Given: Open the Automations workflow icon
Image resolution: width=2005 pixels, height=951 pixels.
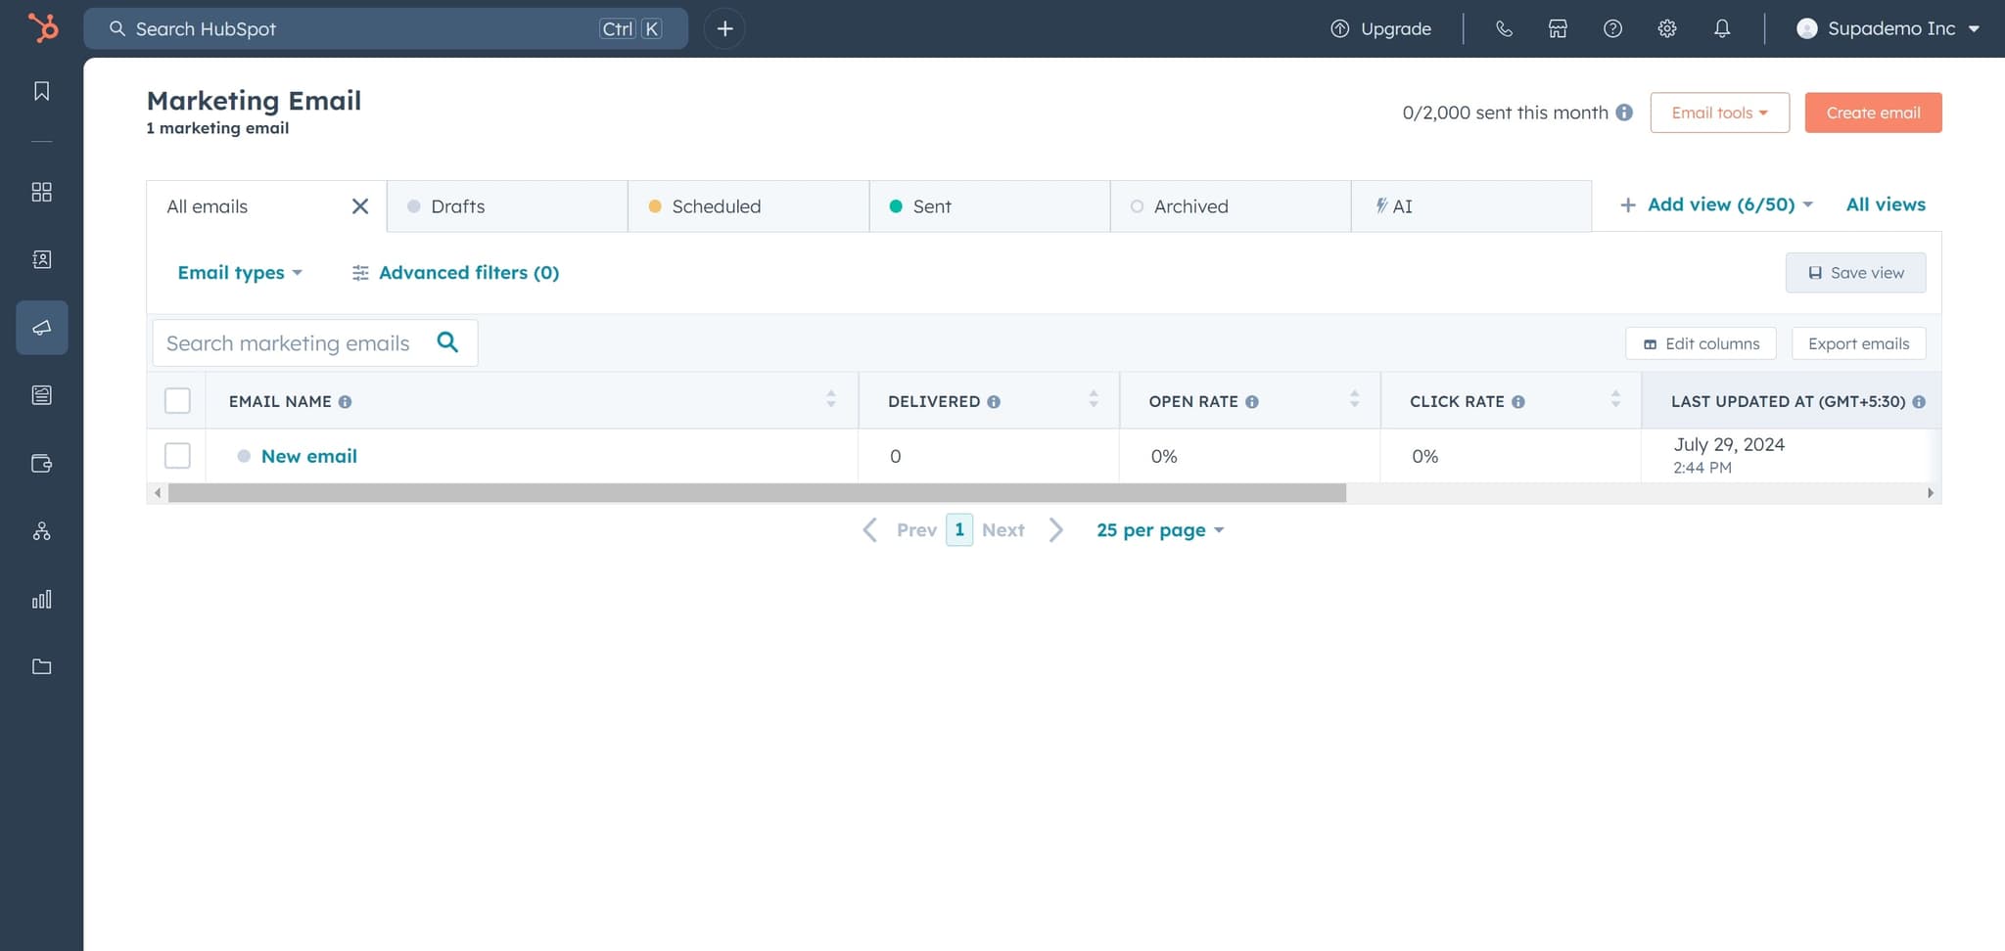Looking at the screenshot, I should 41,531.
